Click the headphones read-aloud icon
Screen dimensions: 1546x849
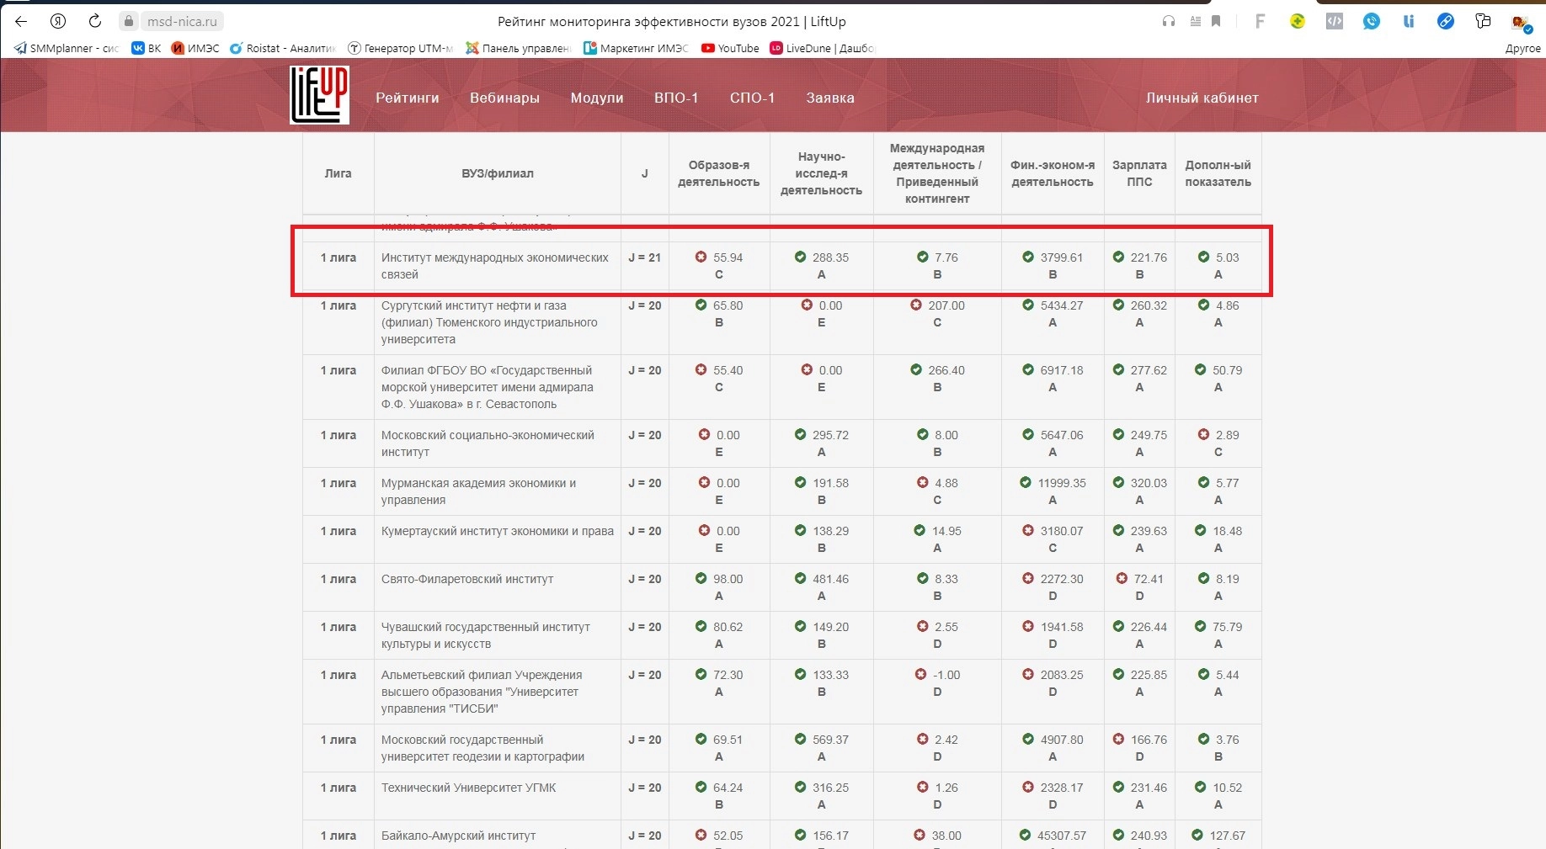[x=1169, y=22]
